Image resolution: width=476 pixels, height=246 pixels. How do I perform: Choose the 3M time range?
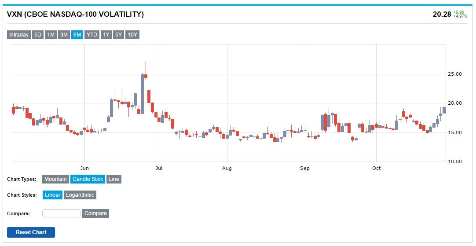point(64,35)
